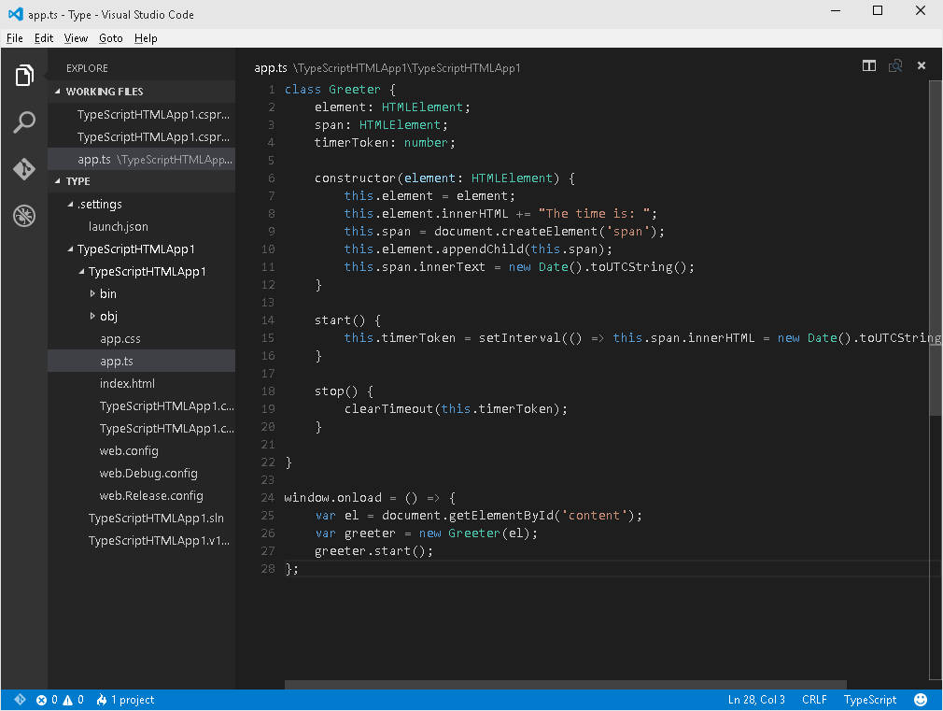
Task: Click line number 22 in the gutter
Action: click(x=268, y=462)
